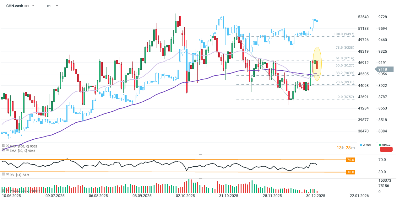This screenshot has height=203, width=397.
Task: Open settings for the RSI [14] indicator
Action: coord(3,174)
